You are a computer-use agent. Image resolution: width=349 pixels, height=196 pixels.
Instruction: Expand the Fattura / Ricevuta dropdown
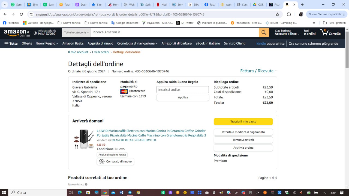pos(258,71)
